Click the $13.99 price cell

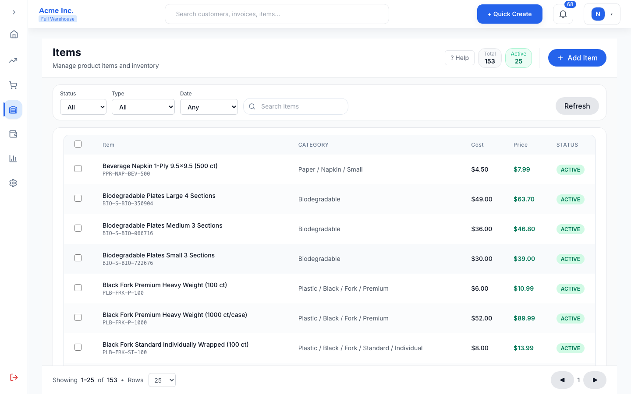(x=524, y=348)
